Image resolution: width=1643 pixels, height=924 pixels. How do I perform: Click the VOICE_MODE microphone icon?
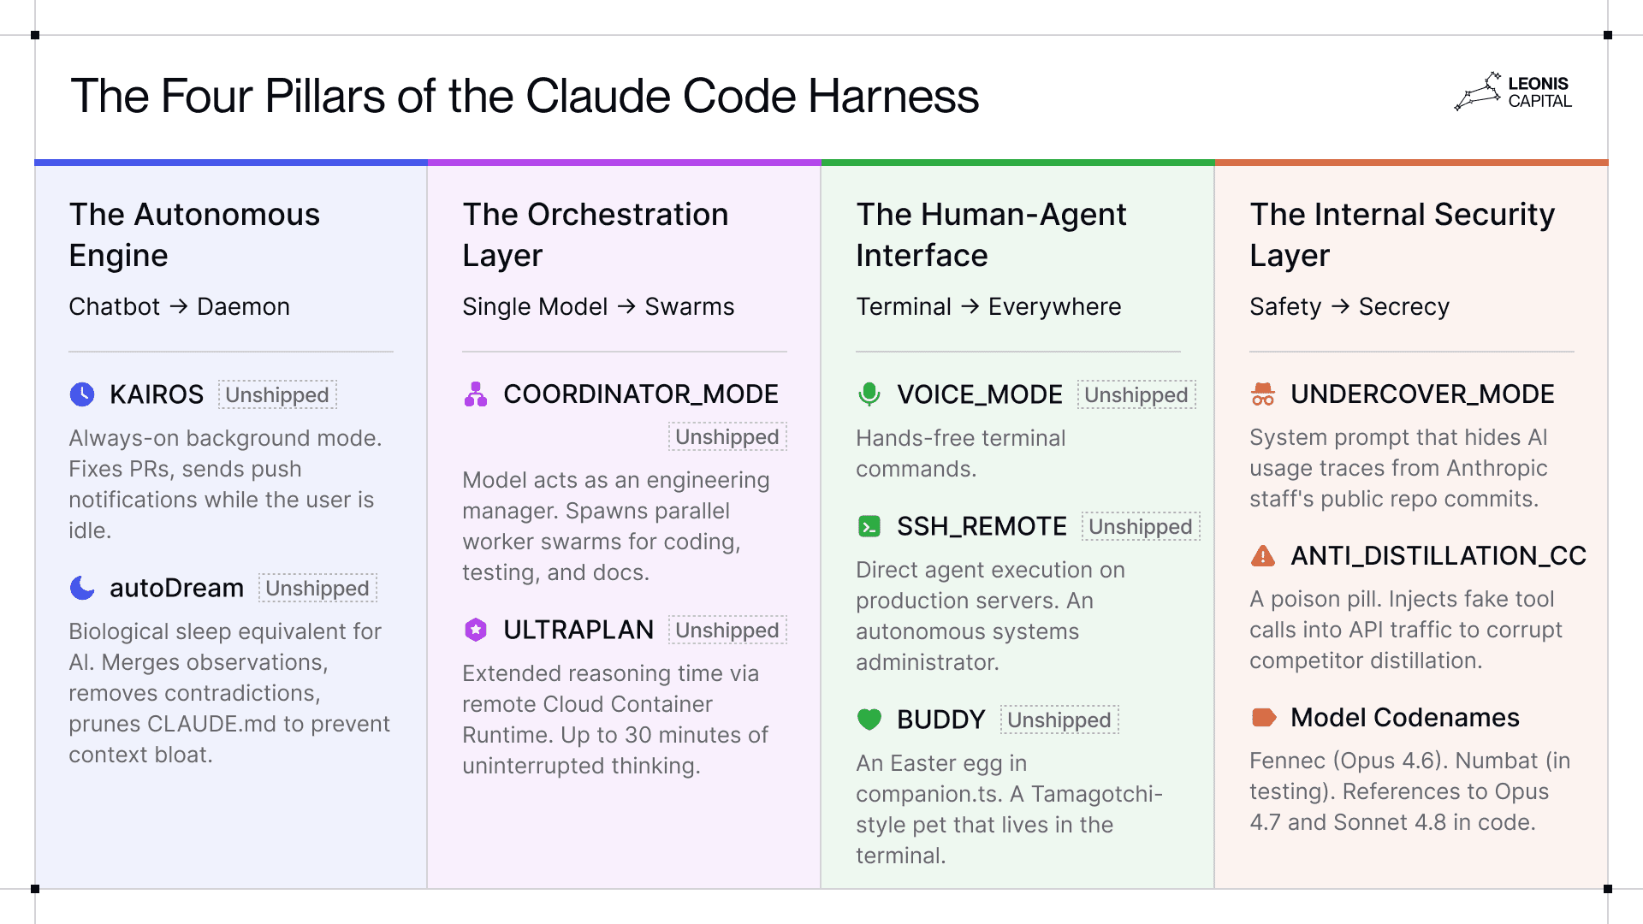click(x=869, y=394)
